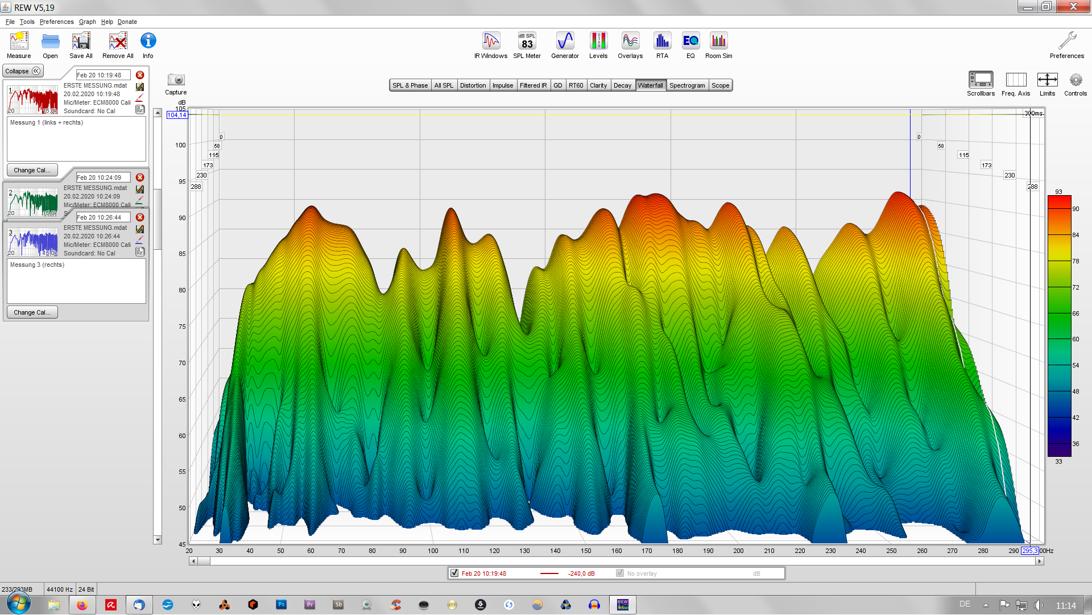
Task: Open the IR Windows tool
Action: coord(491,42)
